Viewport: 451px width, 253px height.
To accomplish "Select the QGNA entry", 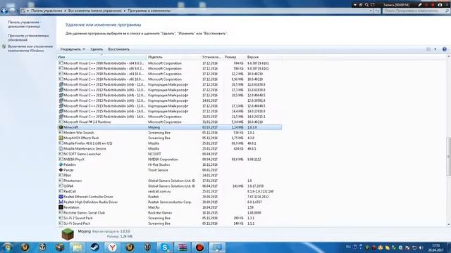I will coord(169,186).
